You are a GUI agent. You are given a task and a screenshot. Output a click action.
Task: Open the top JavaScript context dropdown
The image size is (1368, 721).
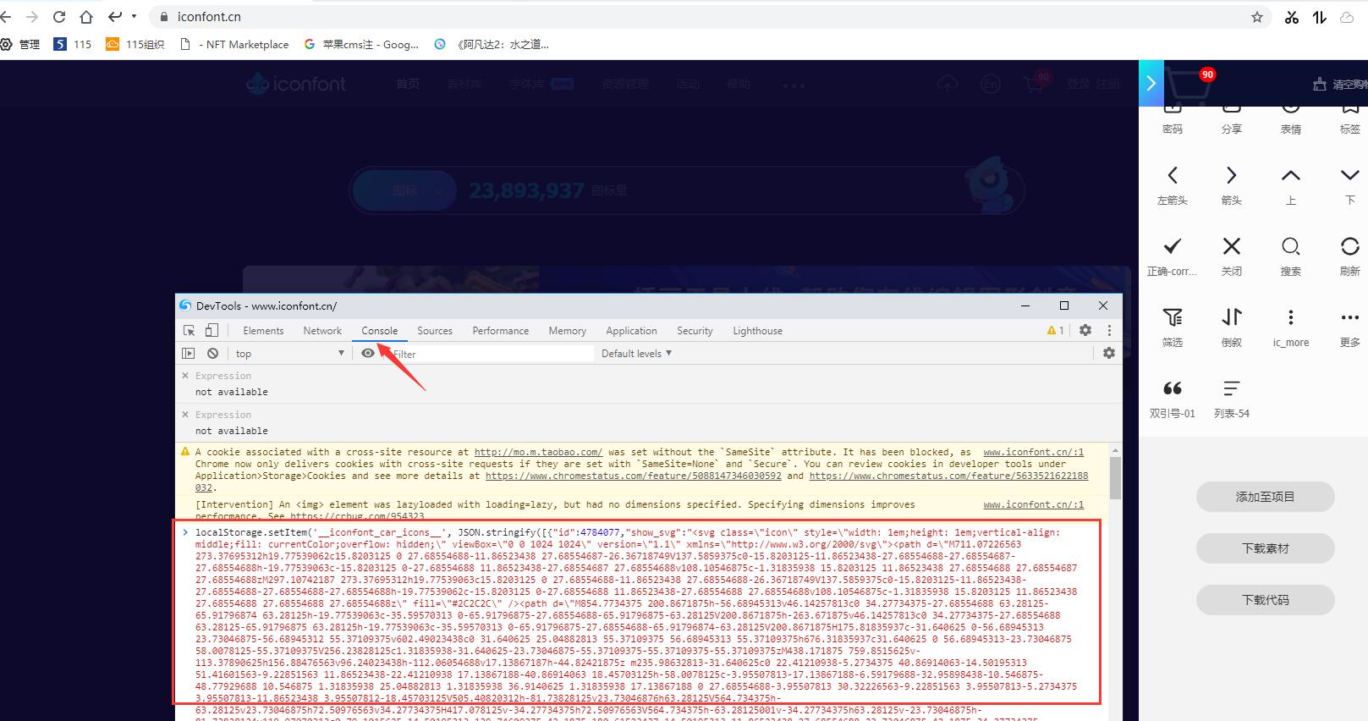290,354
